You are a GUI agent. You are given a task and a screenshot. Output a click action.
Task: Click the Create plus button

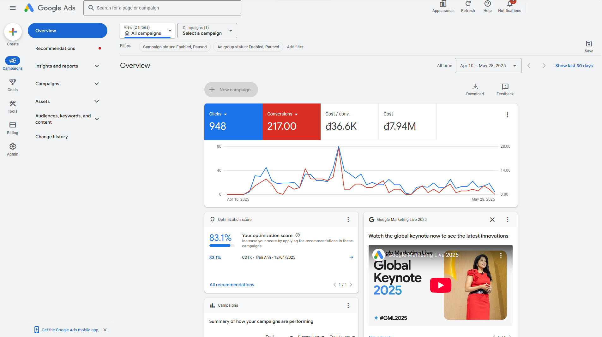point(13,32)
